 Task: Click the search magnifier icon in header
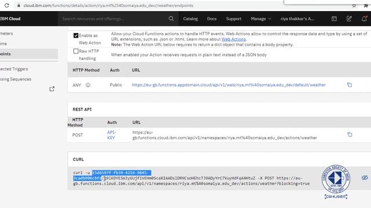pos(171,18)
